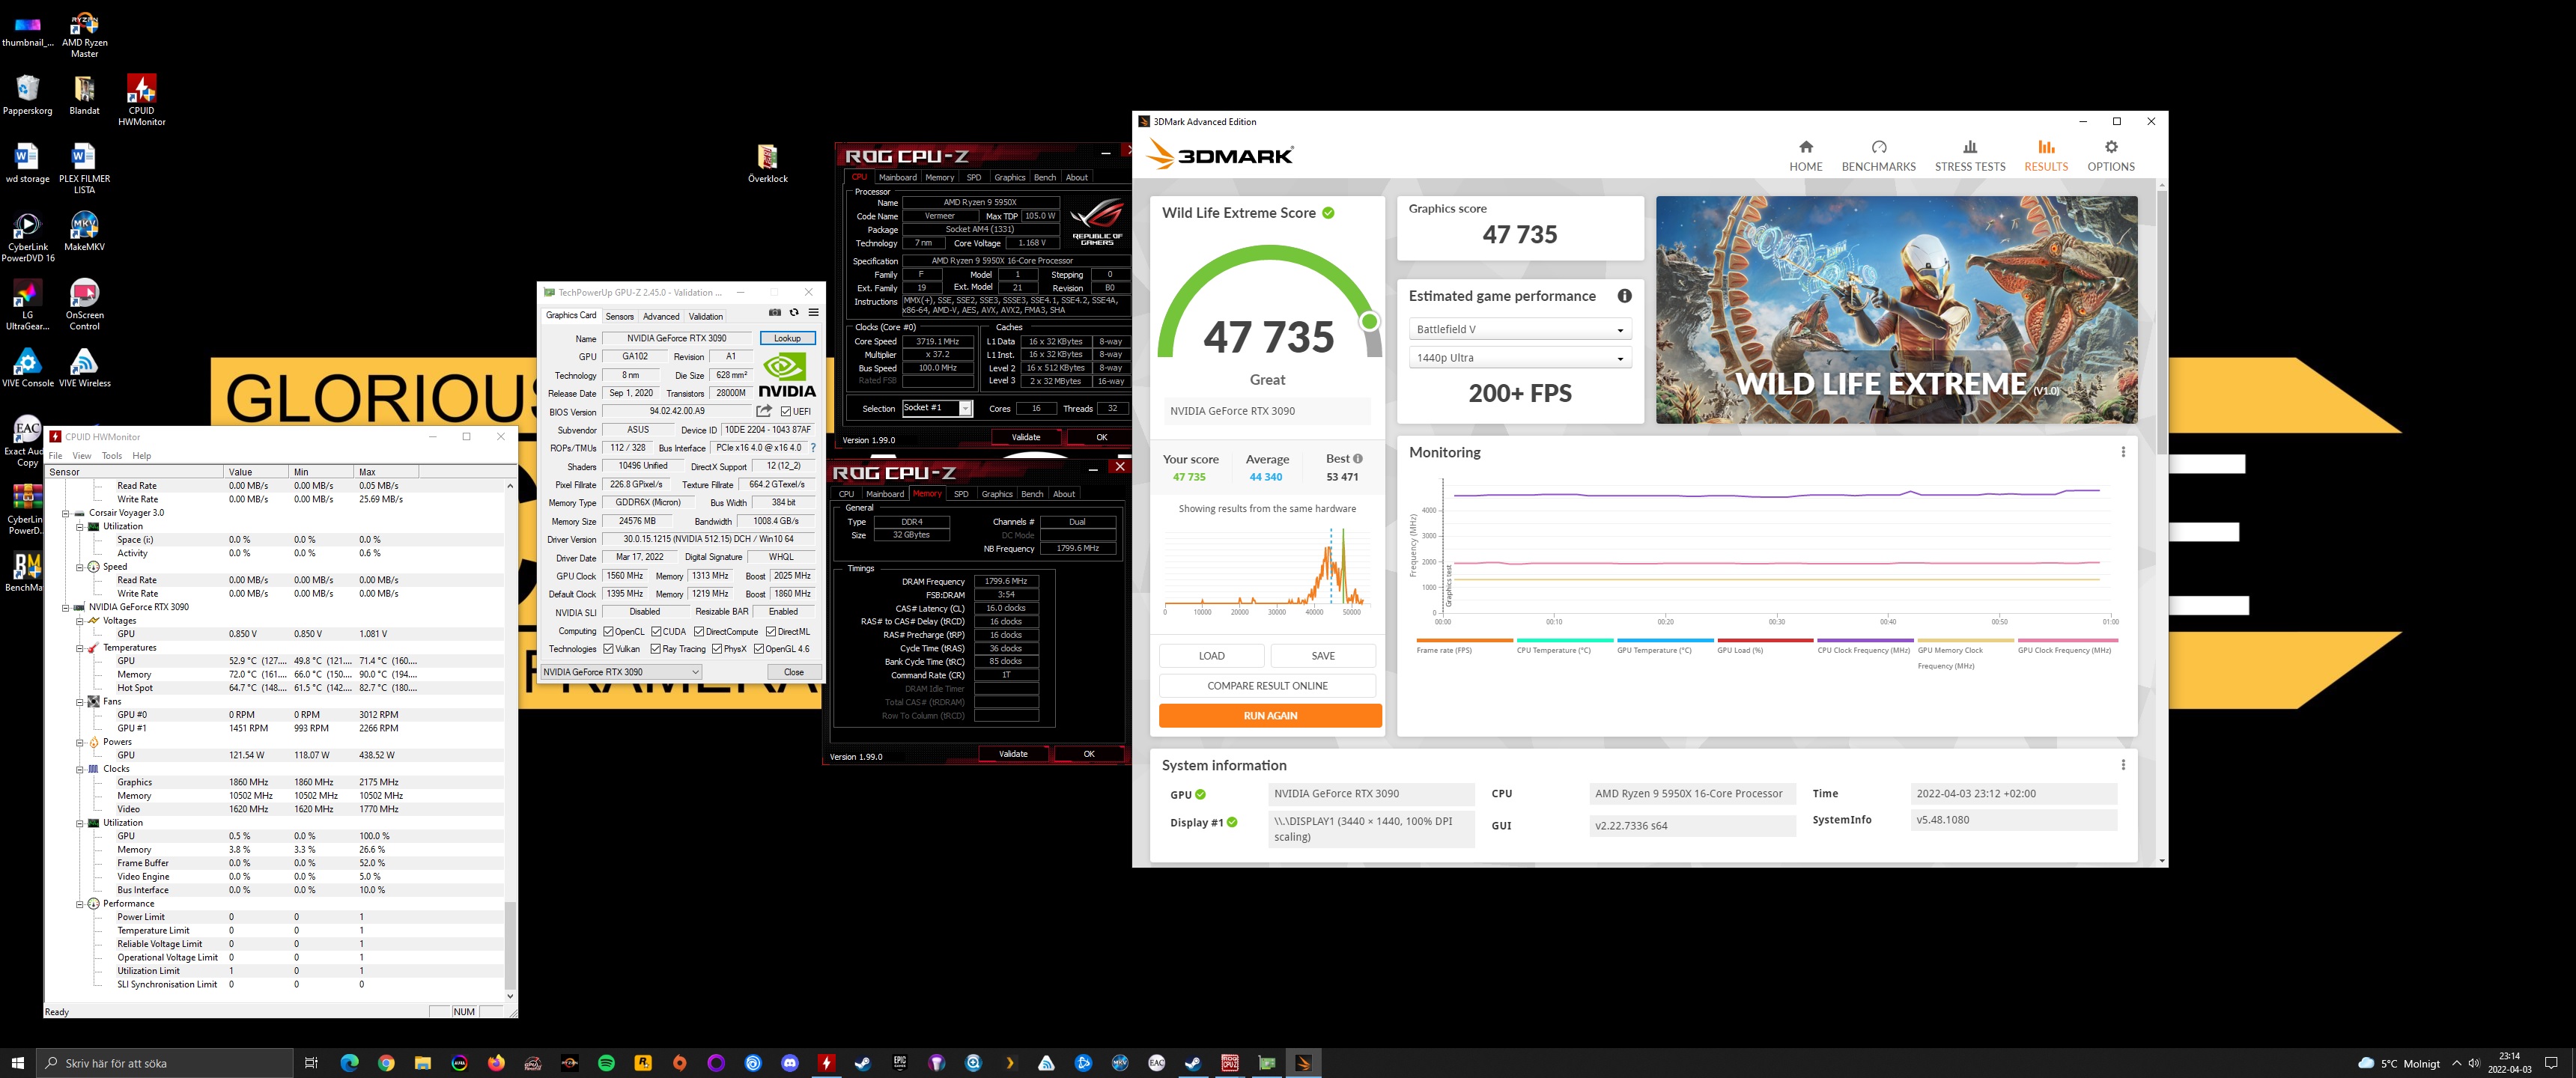Image resolution: width=2576 pixels, height=1078 pixels.
Task: Open the GPU-Z hamburger menu
Action: [x=813, y=313]
